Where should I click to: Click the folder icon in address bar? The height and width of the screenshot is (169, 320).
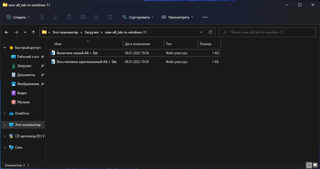point(44,32)
